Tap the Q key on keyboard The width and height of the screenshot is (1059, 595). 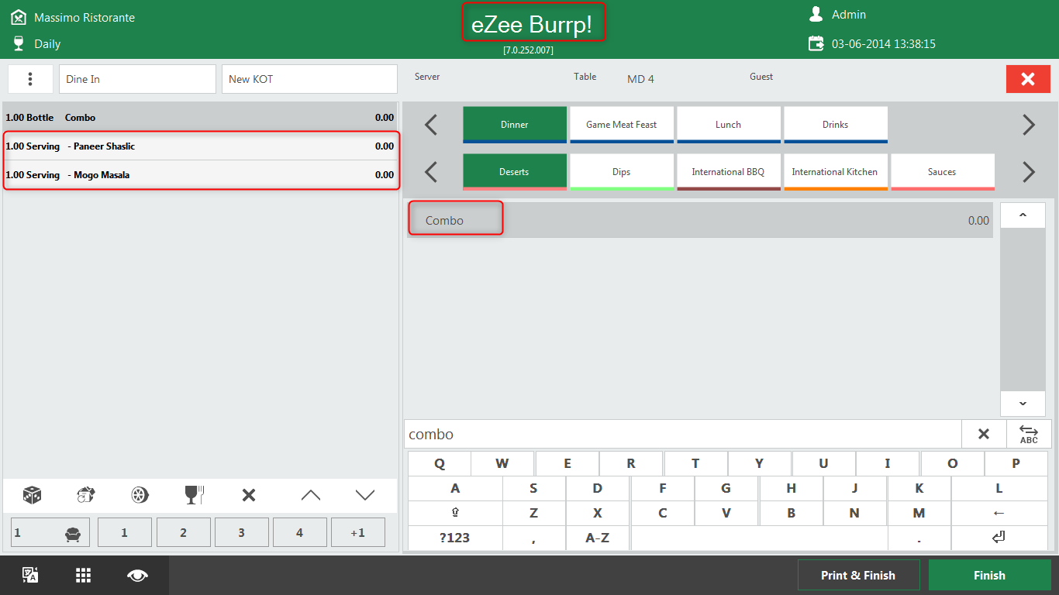tap(440, 463)
